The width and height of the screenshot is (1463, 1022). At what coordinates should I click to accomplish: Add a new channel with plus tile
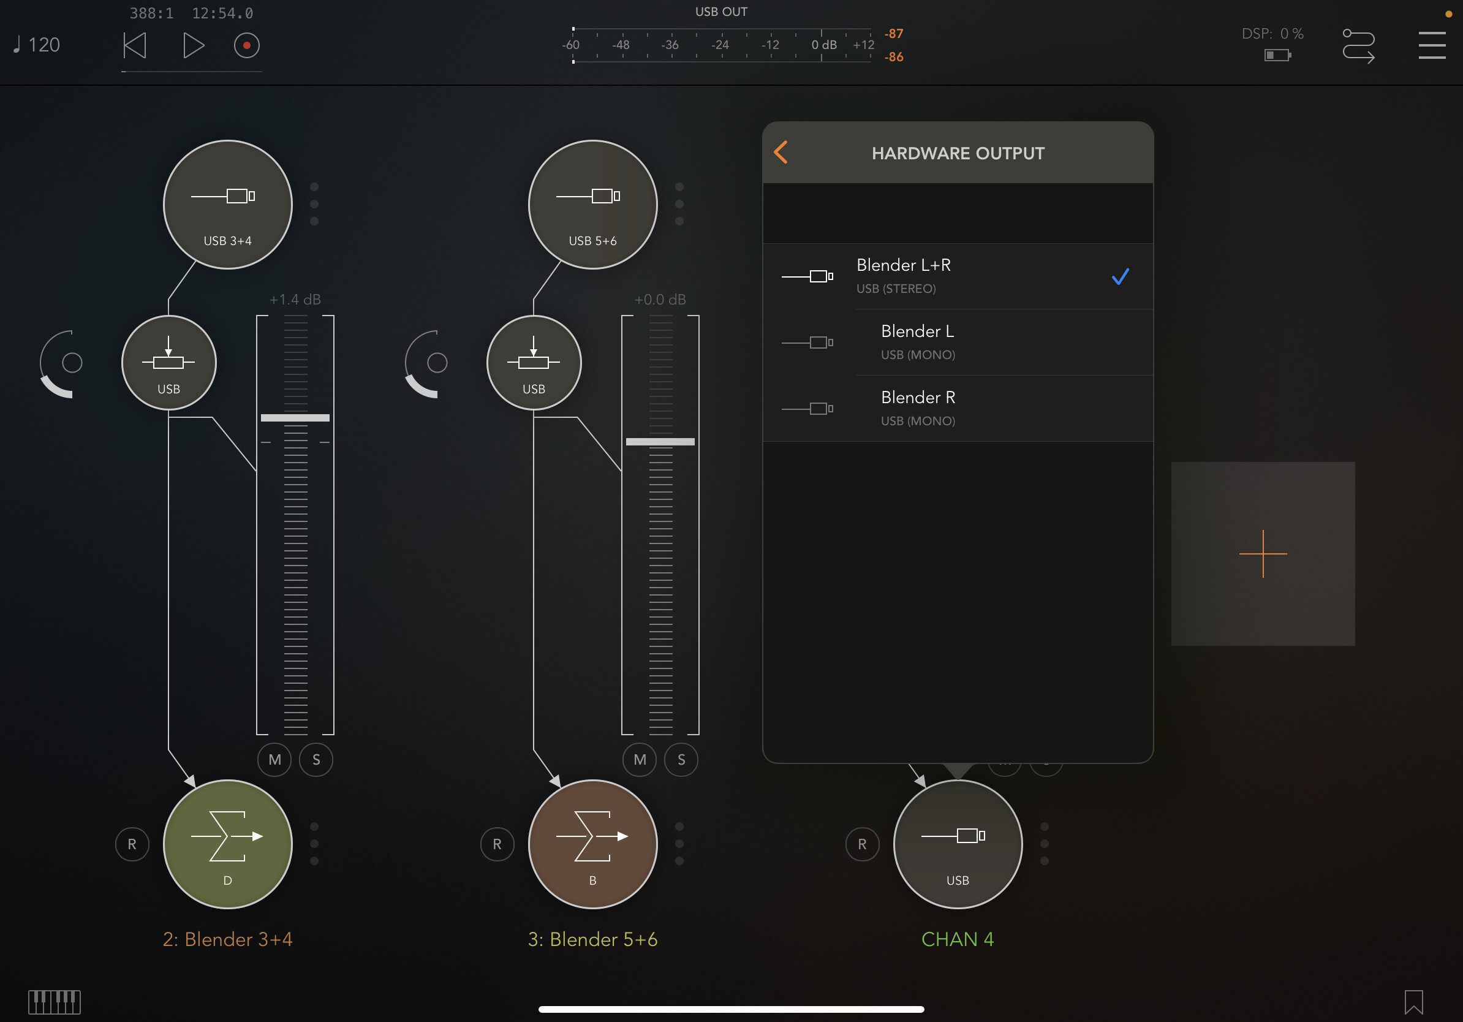tap(1262, 554)
